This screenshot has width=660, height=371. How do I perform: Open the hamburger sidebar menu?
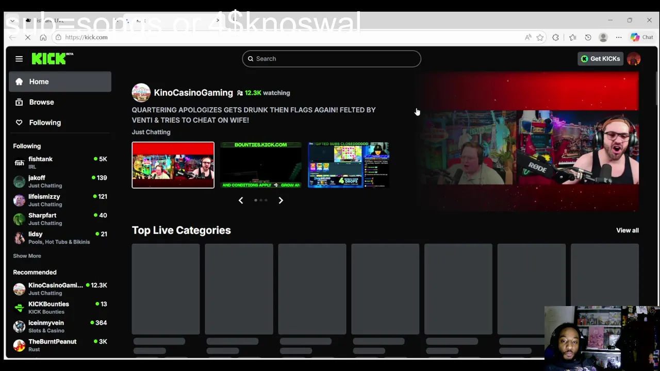[19, 59]
